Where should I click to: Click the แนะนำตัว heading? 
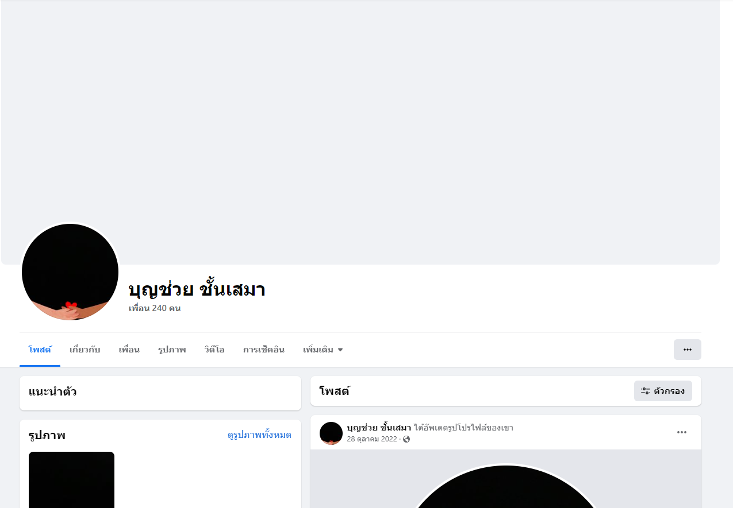pyautogui.click(x=52, y=392)
